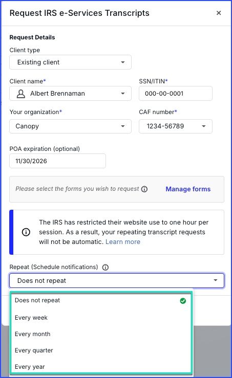Viewport: 232px width, 378px height.
Task: Expand the Client name dropdown arrow
Action: 122,94
